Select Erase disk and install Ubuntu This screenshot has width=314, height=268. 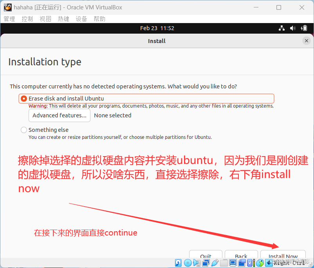24,99
